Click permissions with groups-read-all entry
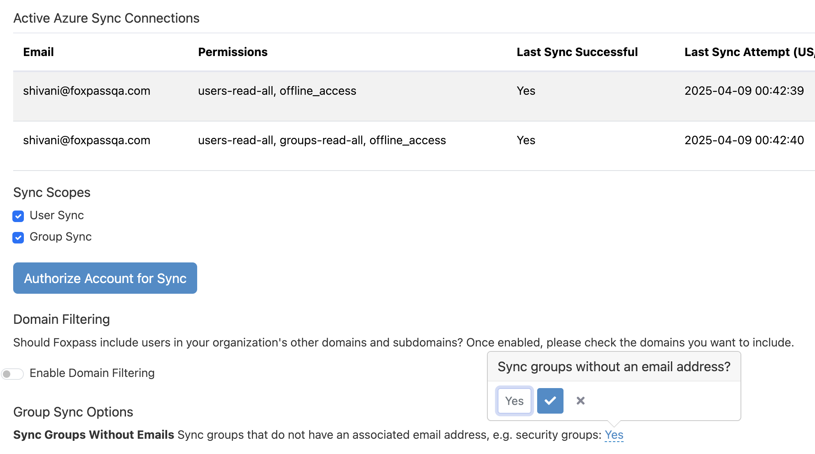This screenshot has width=815, height=454. tap(321, 140)
